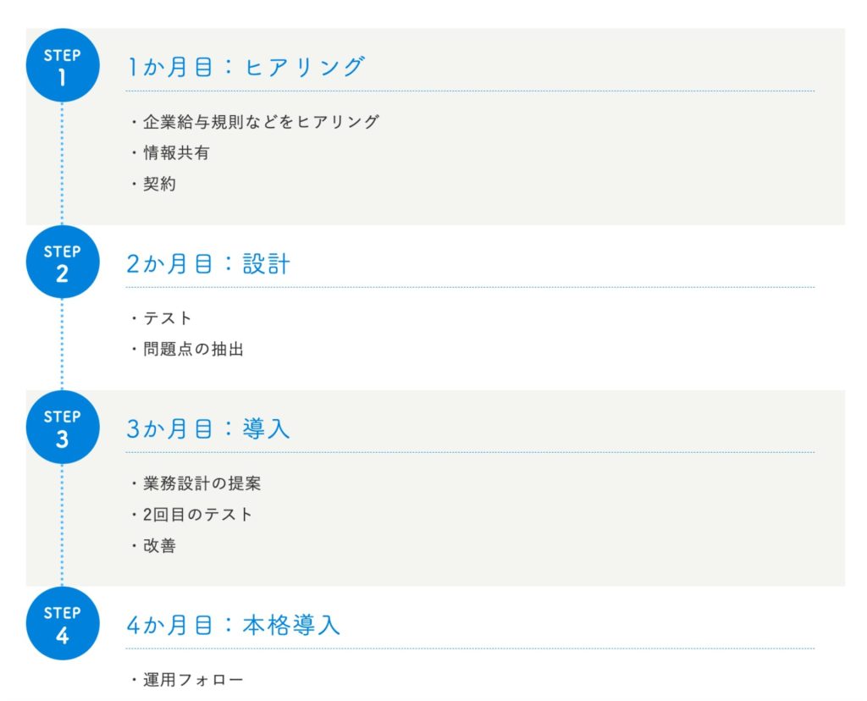Image resolution: width=867 pixels, height=701 pixels.
Task: Select heading 2か月目:設計
Action: 208,263
